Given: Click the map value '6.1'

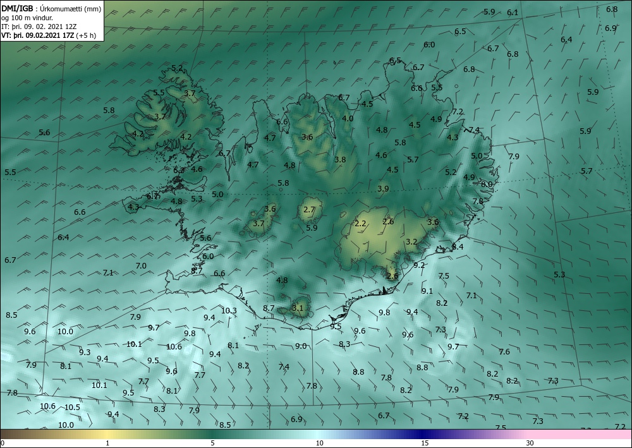Looking at the screenshot, I should [513, 13].
